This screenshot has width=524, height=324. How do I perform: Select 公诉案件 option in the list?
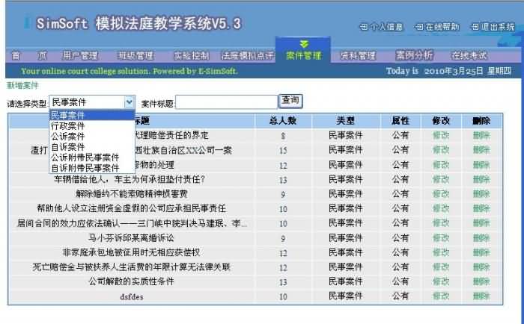coord(68,137)
